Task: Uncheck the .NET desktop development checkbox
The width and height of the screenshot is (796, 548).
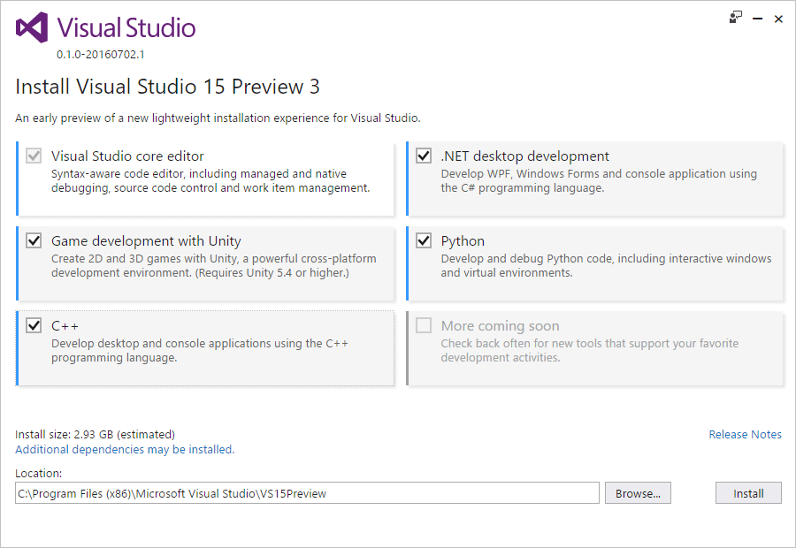Action: point(422,156)
